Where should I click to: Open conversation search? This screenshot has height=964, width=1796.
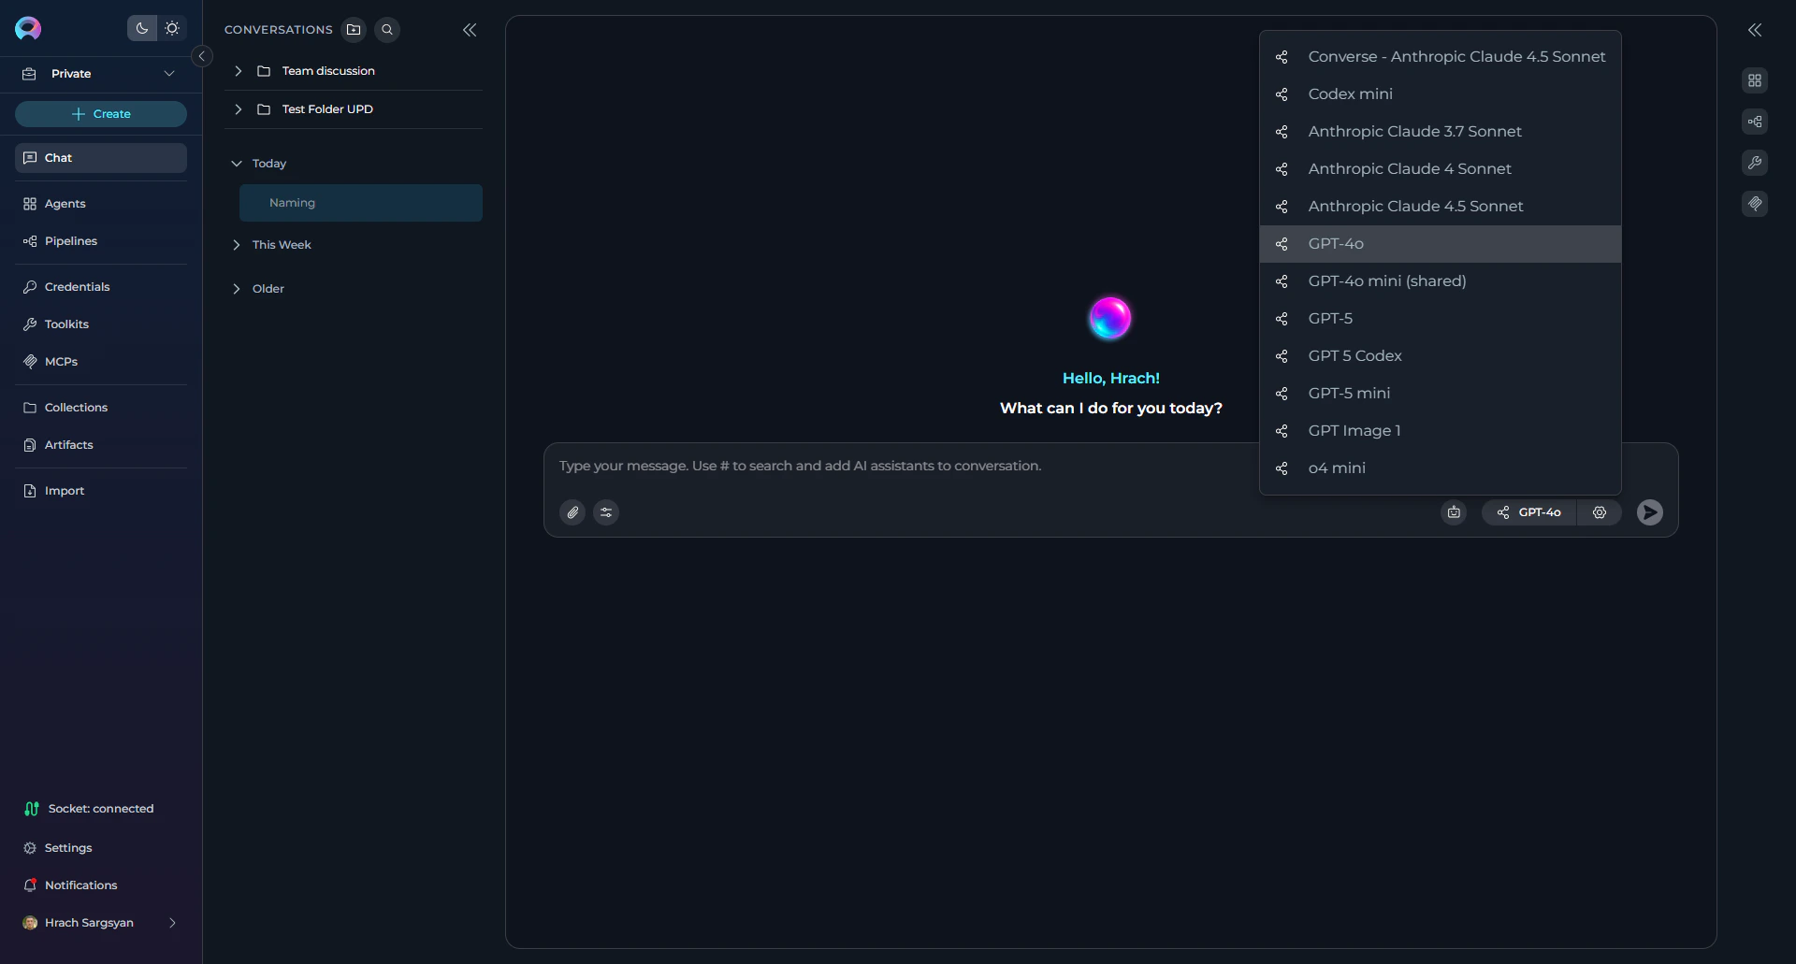pyautogui.click(x=387, y=29)
